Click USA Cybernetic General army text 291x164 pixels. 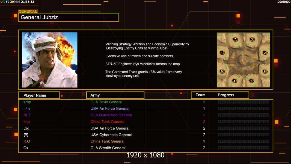click(111, 135)
